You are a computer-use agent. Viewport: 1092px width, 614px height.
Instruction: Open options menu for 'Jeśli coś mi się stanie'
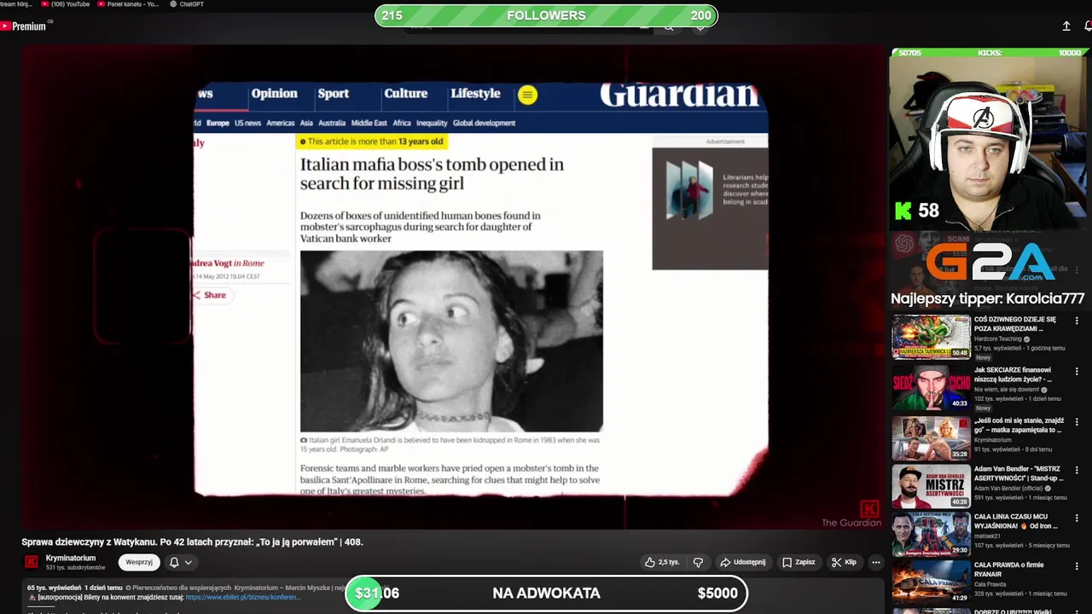1077,421
